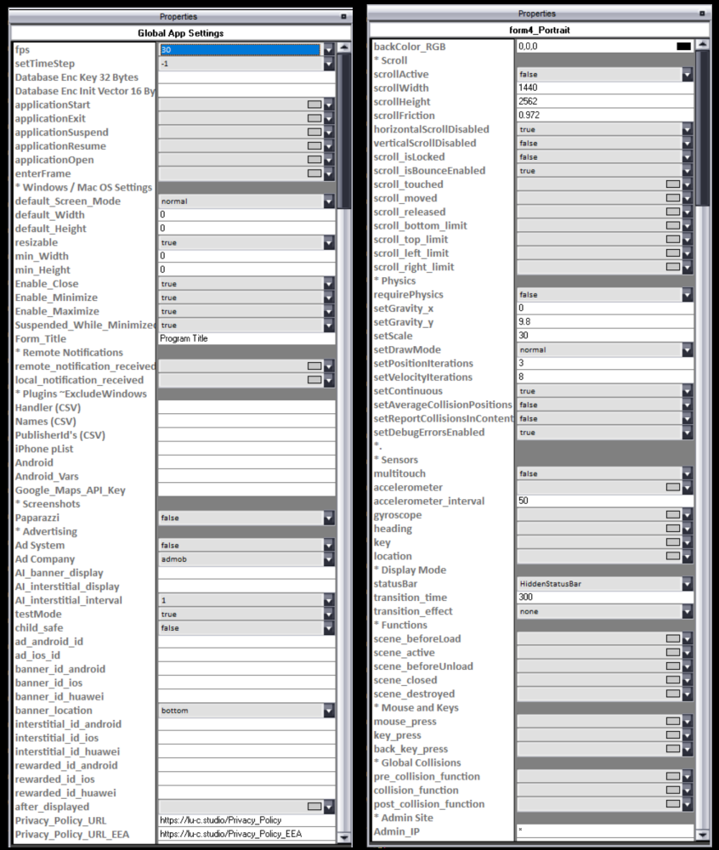This screenshot has height=850, width=719.
Task: Click the function icon in the applicationResume row
Action: tap(314, 146)
